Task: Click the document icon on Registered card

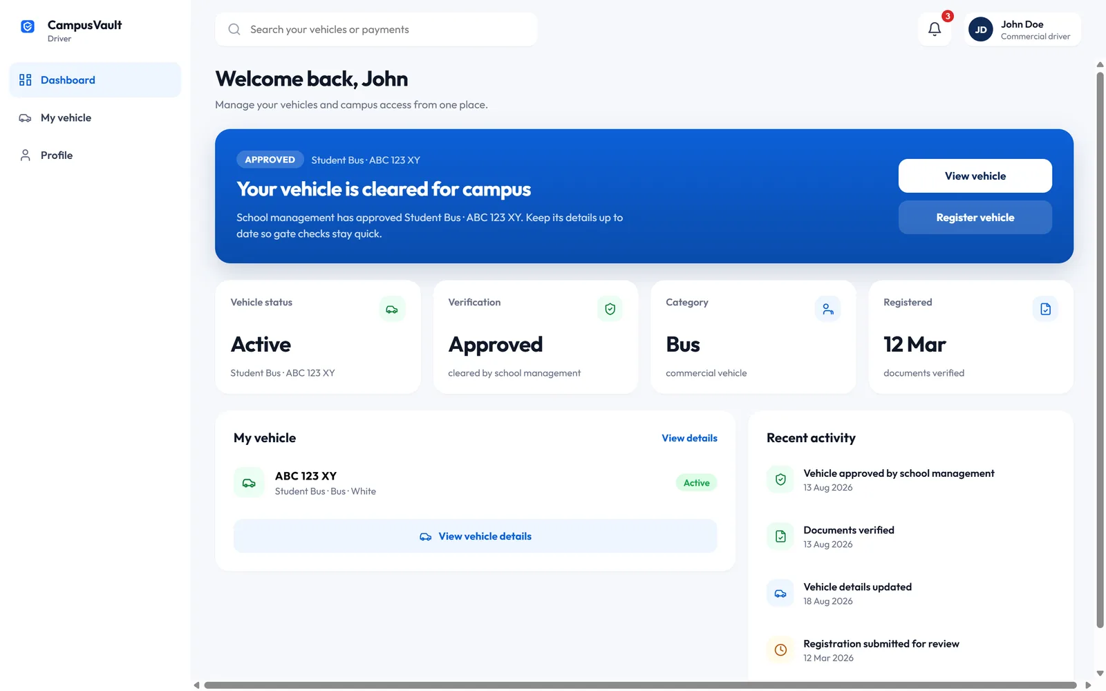Action: click(1045, 309)
